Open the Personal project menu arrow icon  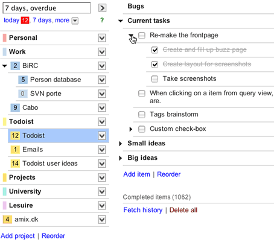tap(102, 38)
